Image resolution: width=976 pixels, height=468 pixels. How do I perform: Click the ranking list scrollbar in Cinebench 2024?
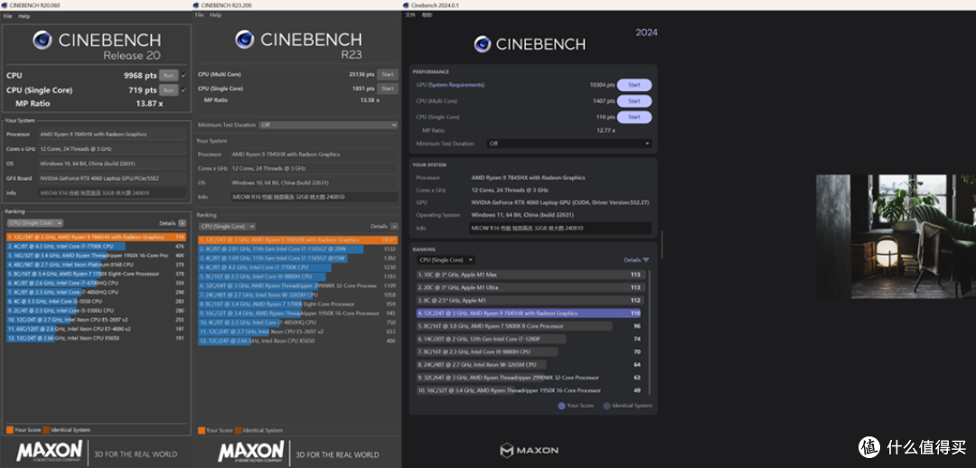pos(649,332)
